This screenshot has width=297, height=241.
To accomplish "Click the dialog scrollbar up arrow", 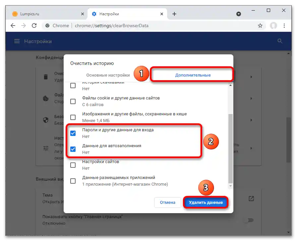I will pyautogui.click(x=230, y=85).
